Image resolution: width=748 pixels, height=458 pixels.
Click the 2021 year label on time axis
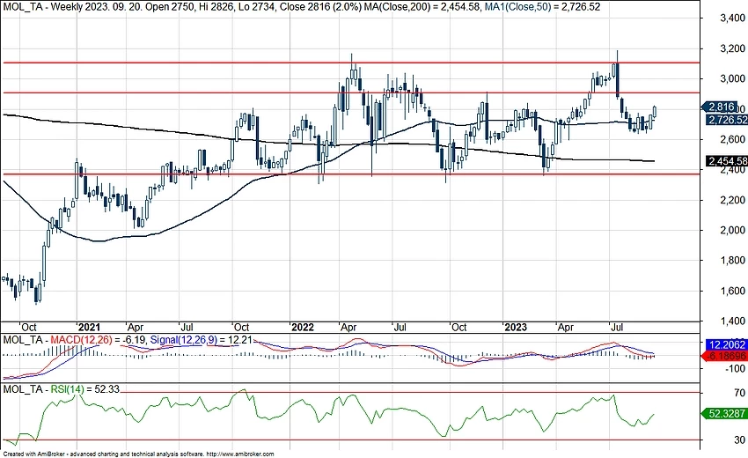[x=89, y=327]
